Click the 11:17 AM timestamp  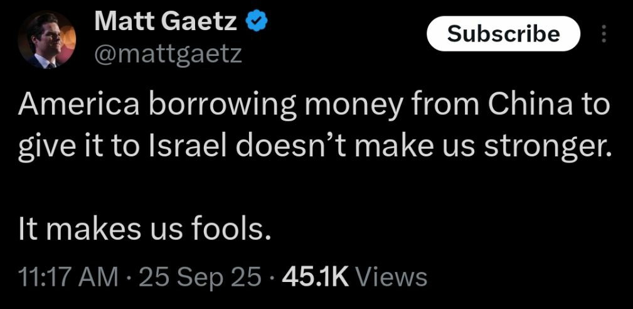(68, 277)
